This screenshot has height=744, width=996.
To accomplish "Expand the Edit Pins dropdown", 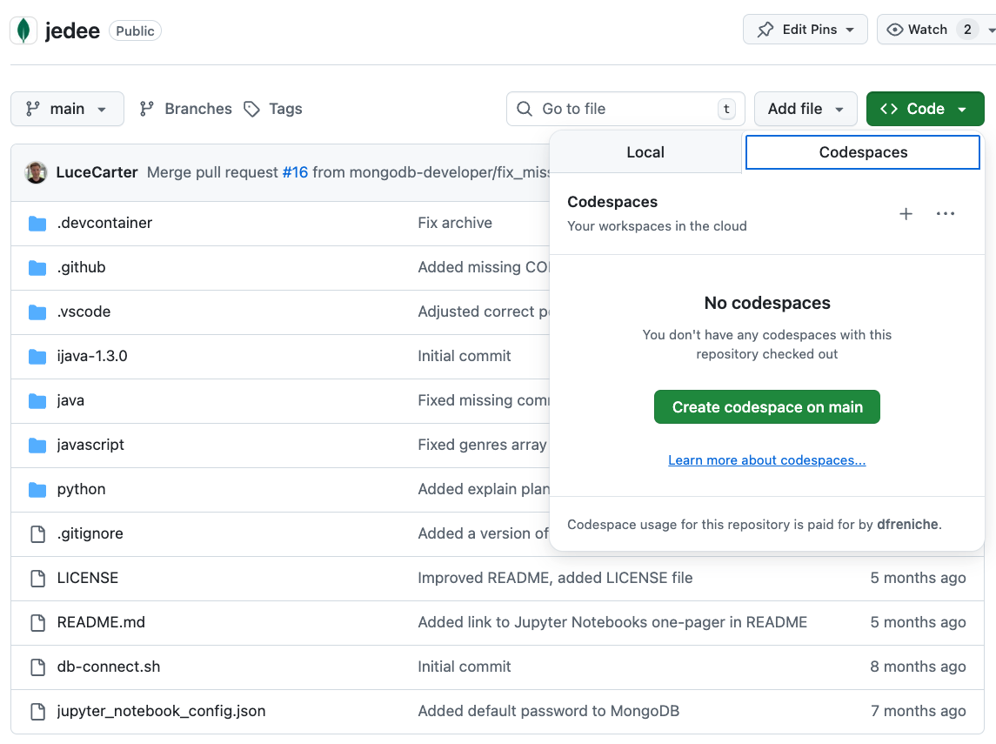I will pyautogui.click(x=805, y=30).
